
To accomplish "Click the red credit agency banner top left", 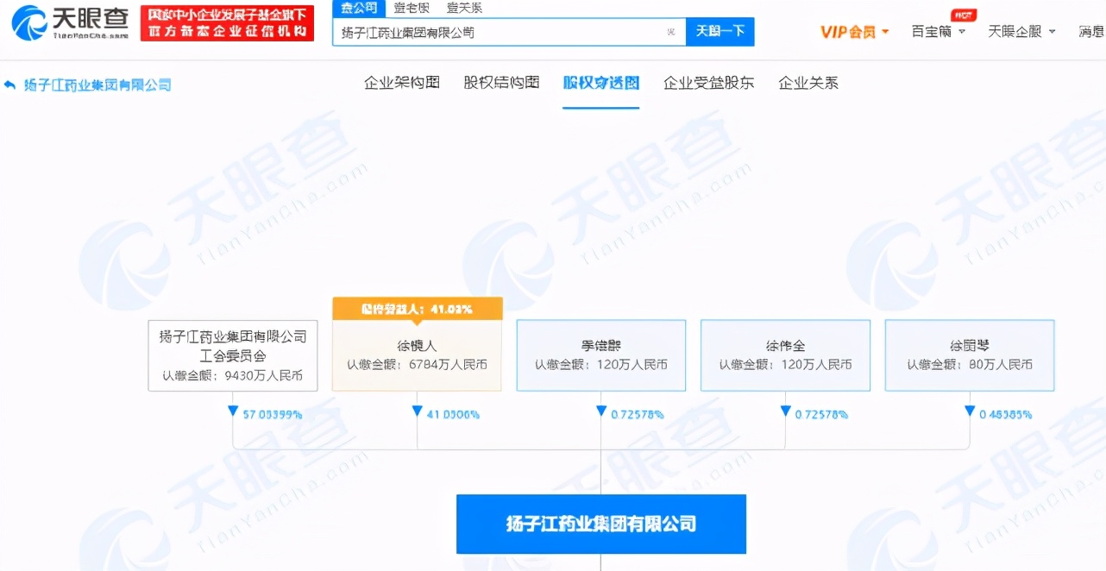I will point(227,22).
